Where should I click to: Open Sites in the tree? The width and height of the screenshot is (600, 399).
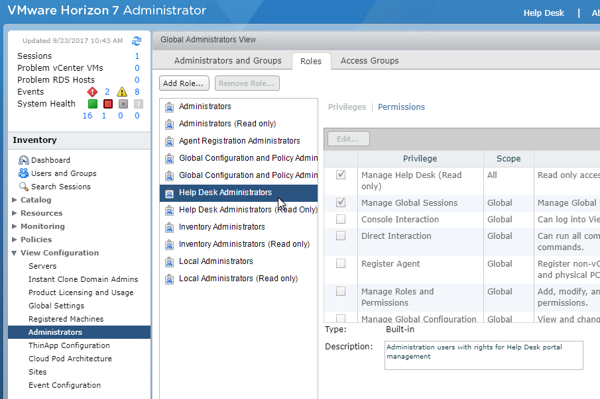pos(38,372)
